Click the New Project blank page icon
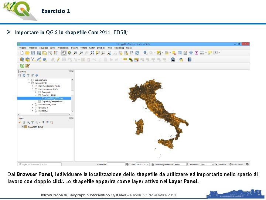 coord(22,53)
